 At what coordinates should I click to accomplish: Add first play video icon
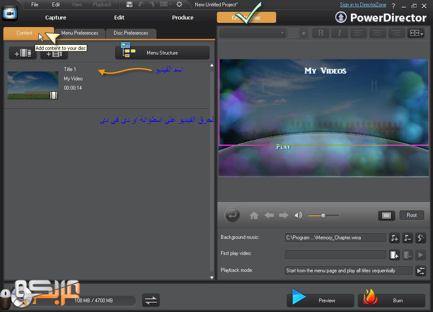395,255
